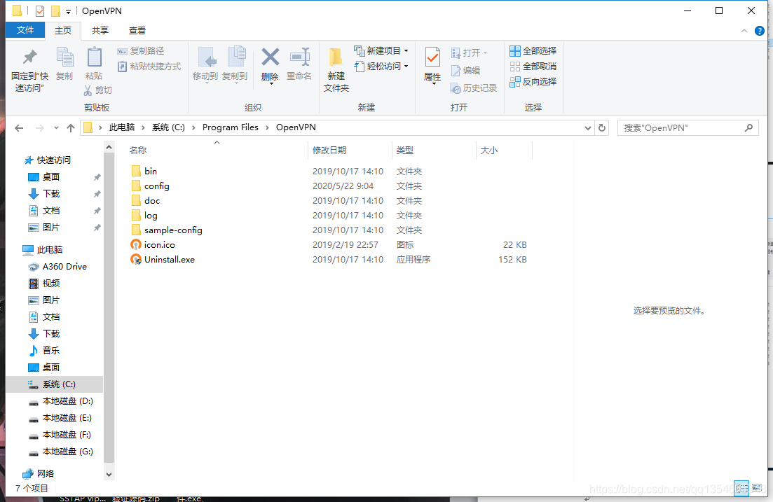Viewport: 773px width, 502px height.
Task: Click 复制路径 in the clipboard group
Action: 141,50
